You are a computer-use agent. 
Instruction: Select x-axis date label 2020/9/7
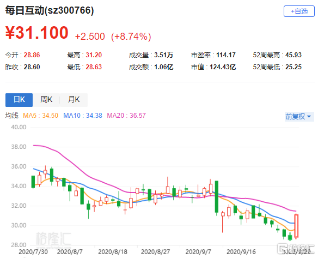198,252
